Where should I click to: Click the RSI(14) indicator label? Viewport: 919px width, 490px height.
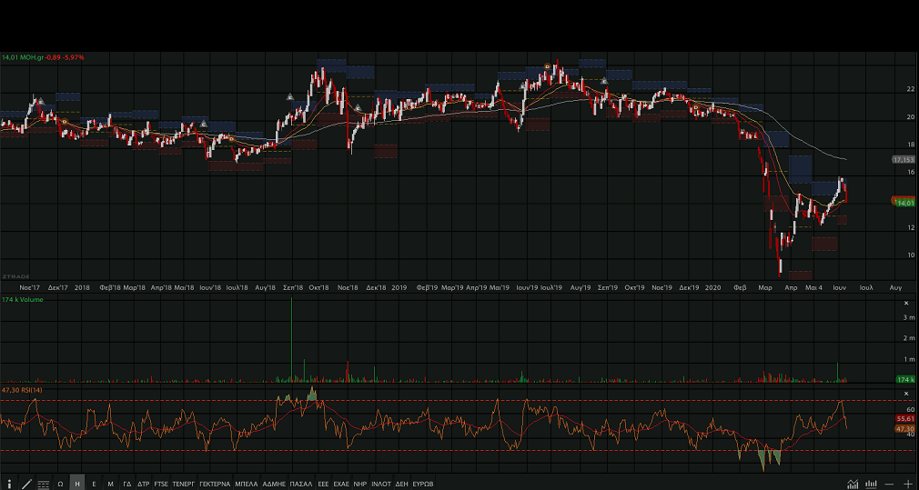click(x=32, y=390)
